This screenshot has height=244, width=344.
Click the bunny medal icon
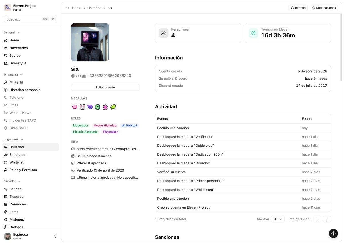point(82,107)
